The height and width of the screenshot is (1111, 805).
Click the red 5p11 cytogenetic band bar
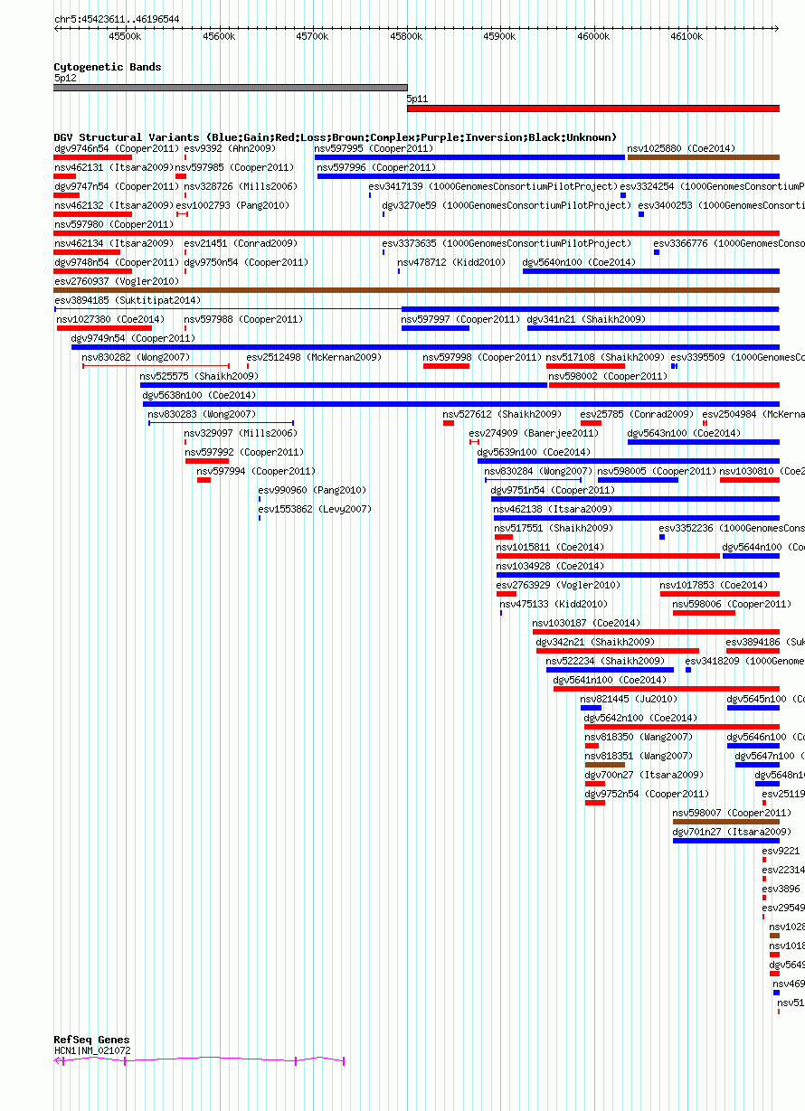pyautogui.click(x=593, y=108)
